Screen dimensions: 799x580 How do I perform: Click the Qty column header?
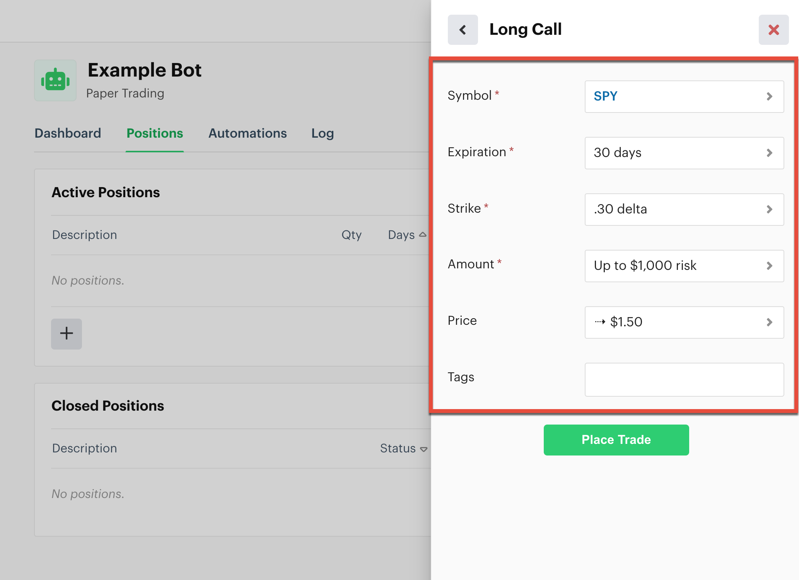tap(352, 235)
